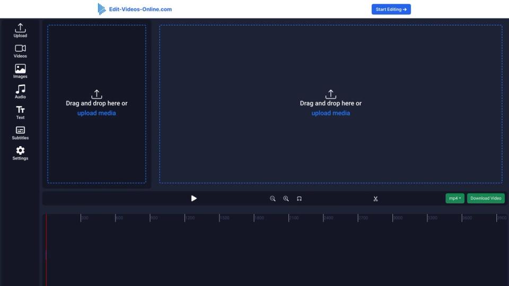This screenshot has height=286, width=509.
Task: Click the 1200 timeline ruler mark
Action: click(190, 218)
